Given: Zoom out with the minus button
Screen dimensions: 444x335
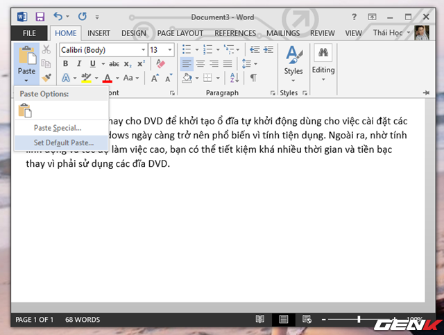Looking at the screenshot, I should tap(324, 320).
